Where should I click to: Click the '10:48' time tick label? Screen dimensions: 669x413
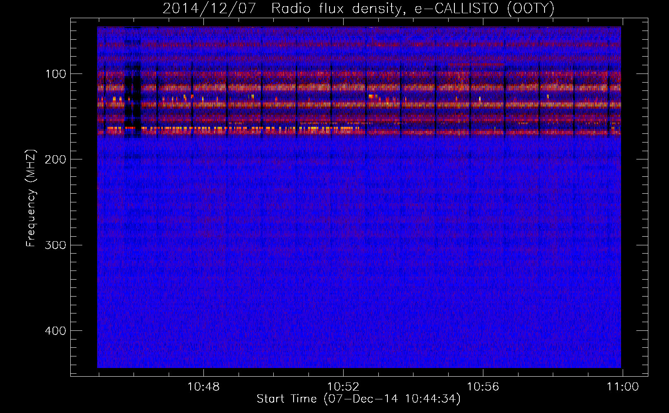203,387
